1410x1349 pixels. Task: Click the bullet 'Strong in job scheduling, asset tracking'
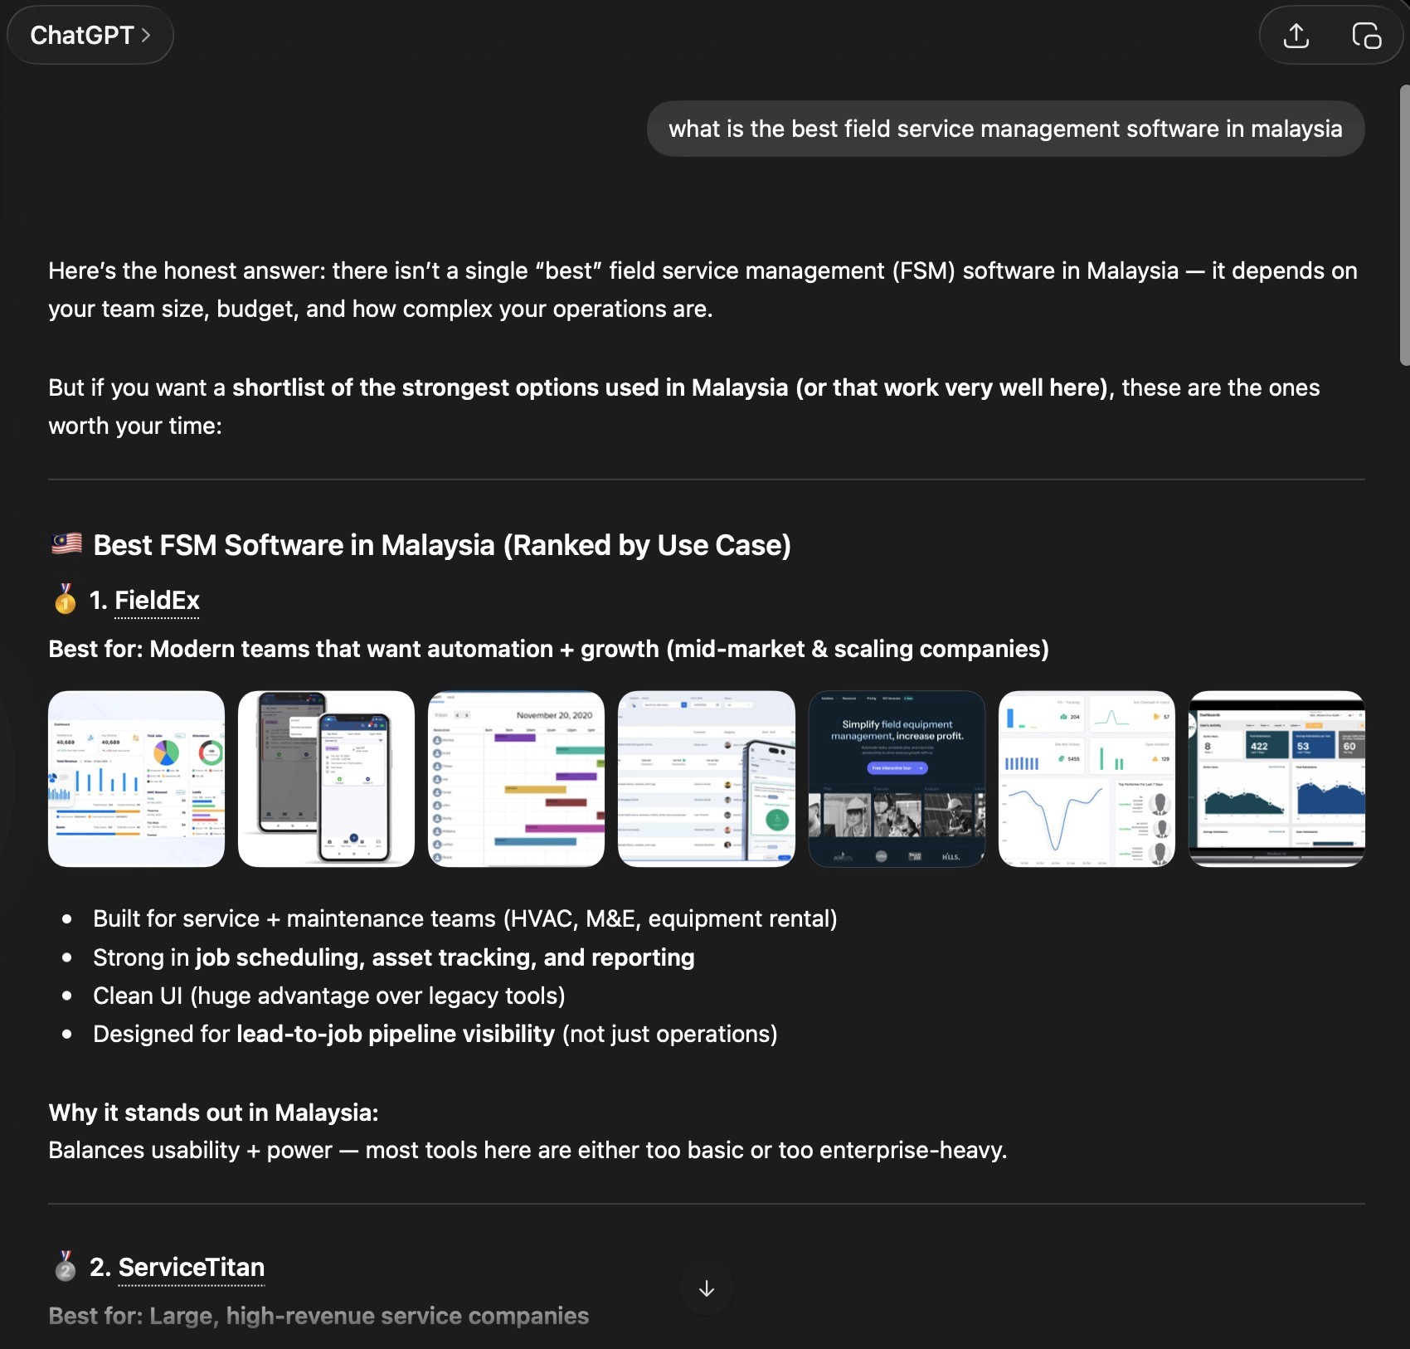(x=394, y=957)
